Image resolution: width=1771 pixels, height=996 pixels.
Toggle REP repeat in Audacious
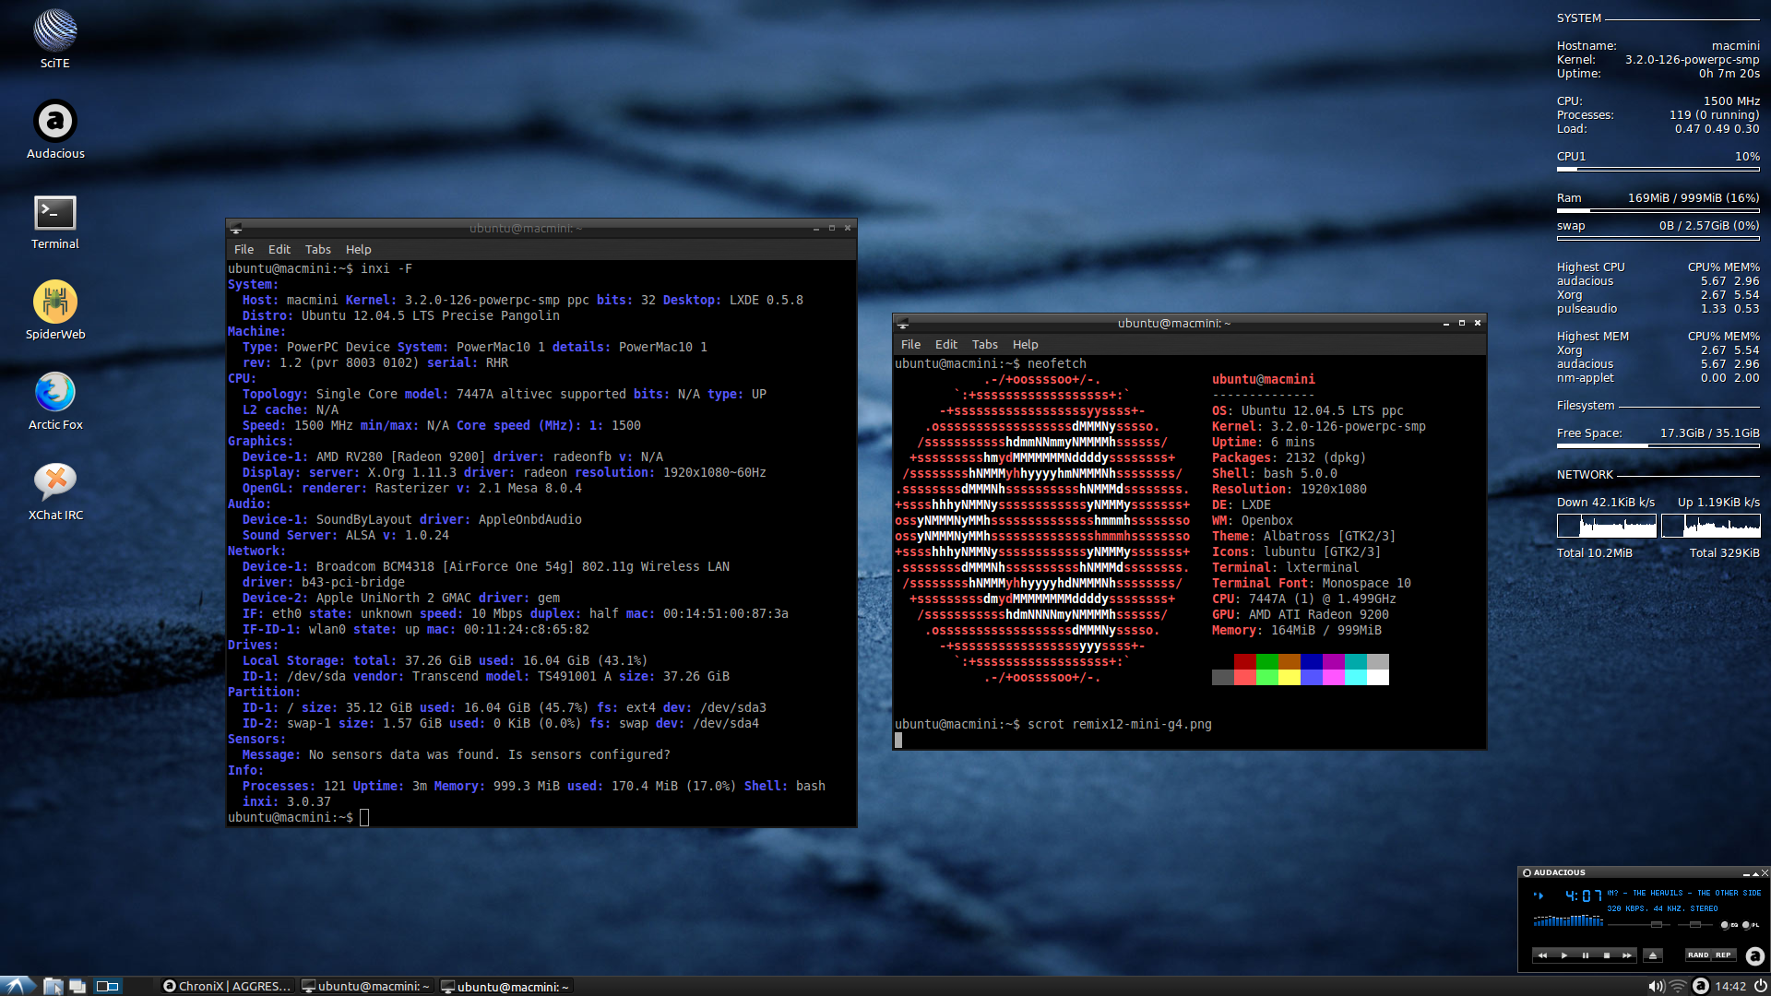[1723, 955]
